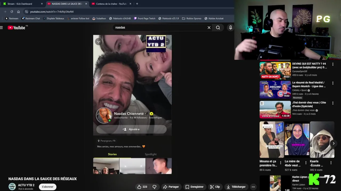Open options for Kaaris short
341x191 pixels.
331,163
